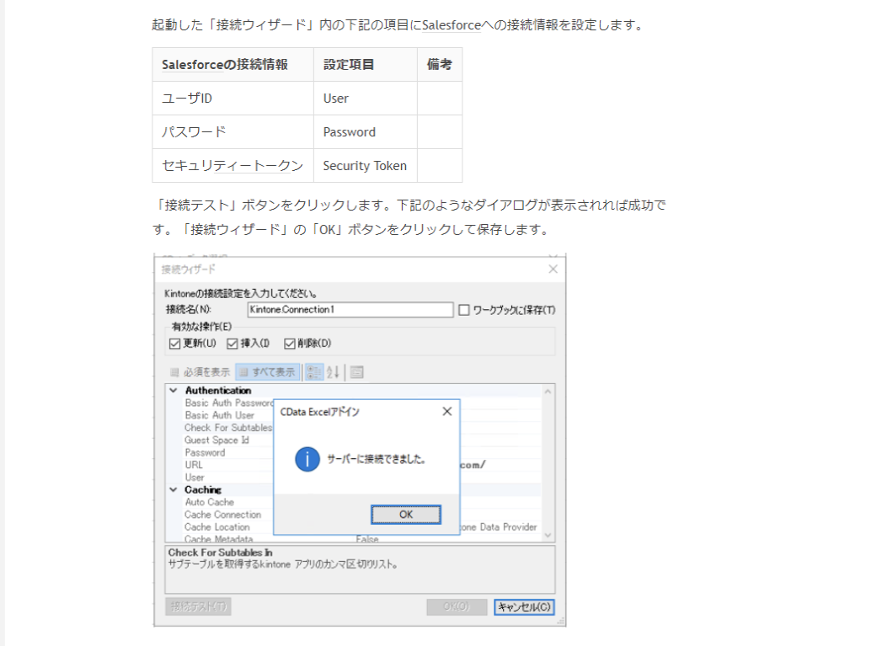882x646 pixels.
Task: Click the キャンセル(C) button
Action: click(x=524, y=606)
